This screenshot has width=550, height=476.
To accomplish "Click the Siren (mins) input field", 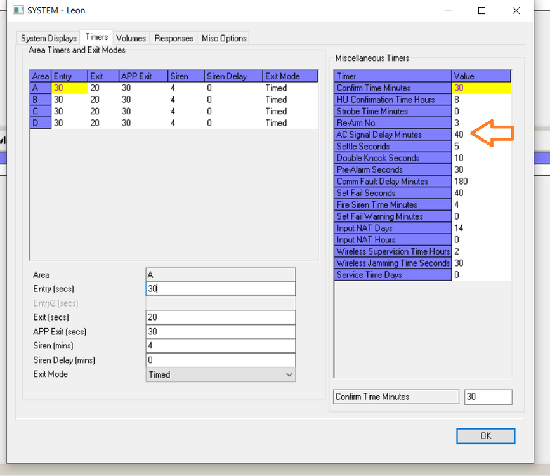I will [x=220, y=346].
